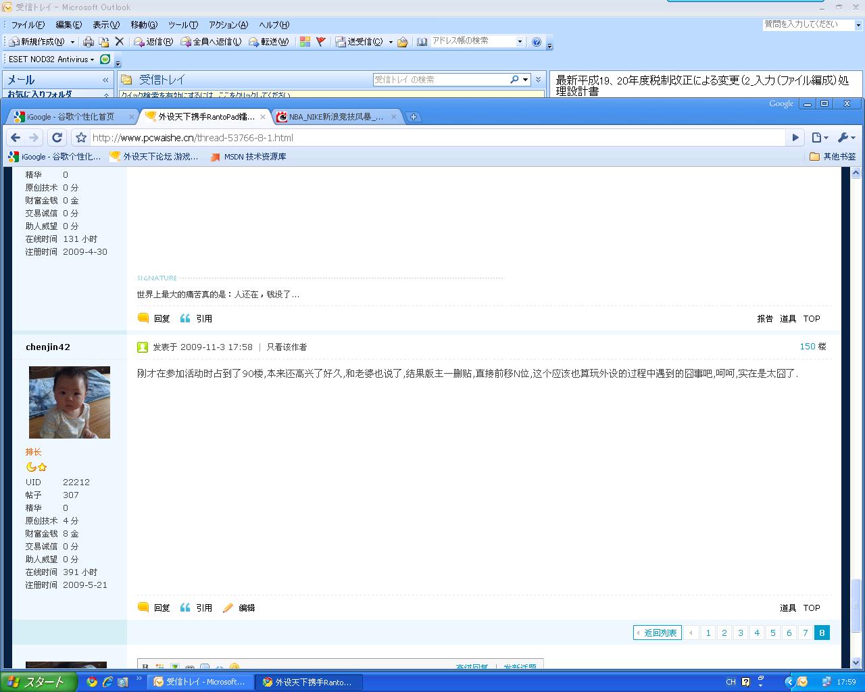
Task: Click the browser back arrow
Action: coord(16,138)
